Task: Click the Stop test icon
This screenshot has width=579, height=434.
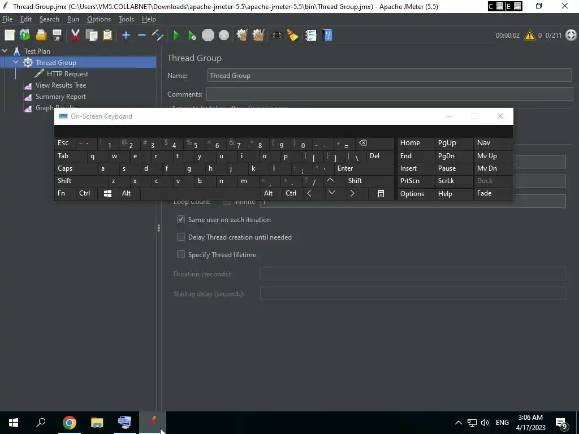Action: 208,36
